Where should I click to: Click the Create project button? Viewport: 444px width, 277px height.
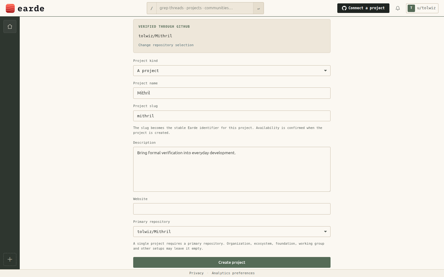(x=232, y=263)
